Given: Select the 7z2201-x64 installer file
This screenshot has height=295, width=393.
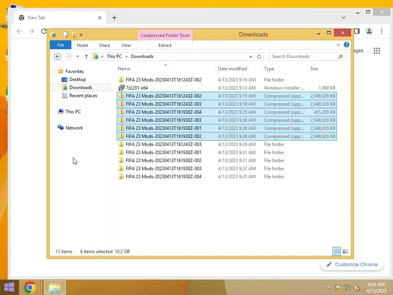Looking at the screenshot, I should 226,88.
